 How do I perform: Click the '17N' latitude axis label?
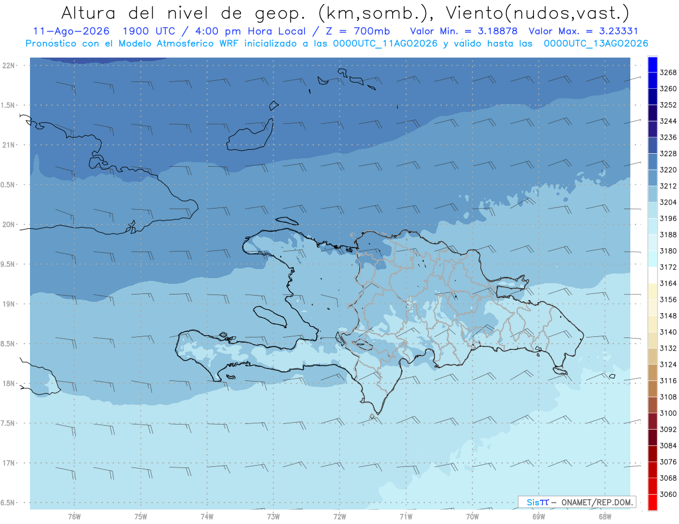point(9,464)
